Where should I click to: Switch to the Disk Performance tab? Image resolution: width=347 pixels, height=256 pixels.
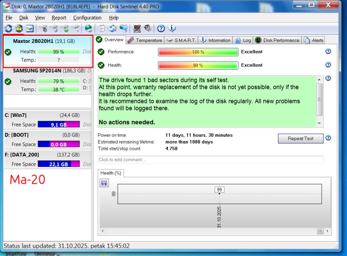click(x=277, y=40)
